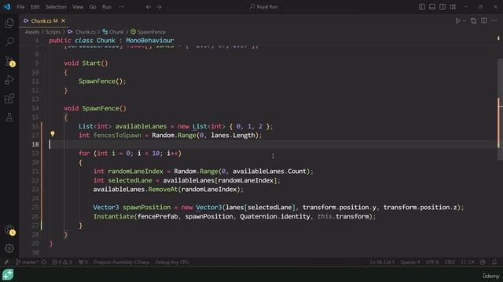Click CRLF line ending status item
This screenshot has width=503, height=282.
point(450,262)
